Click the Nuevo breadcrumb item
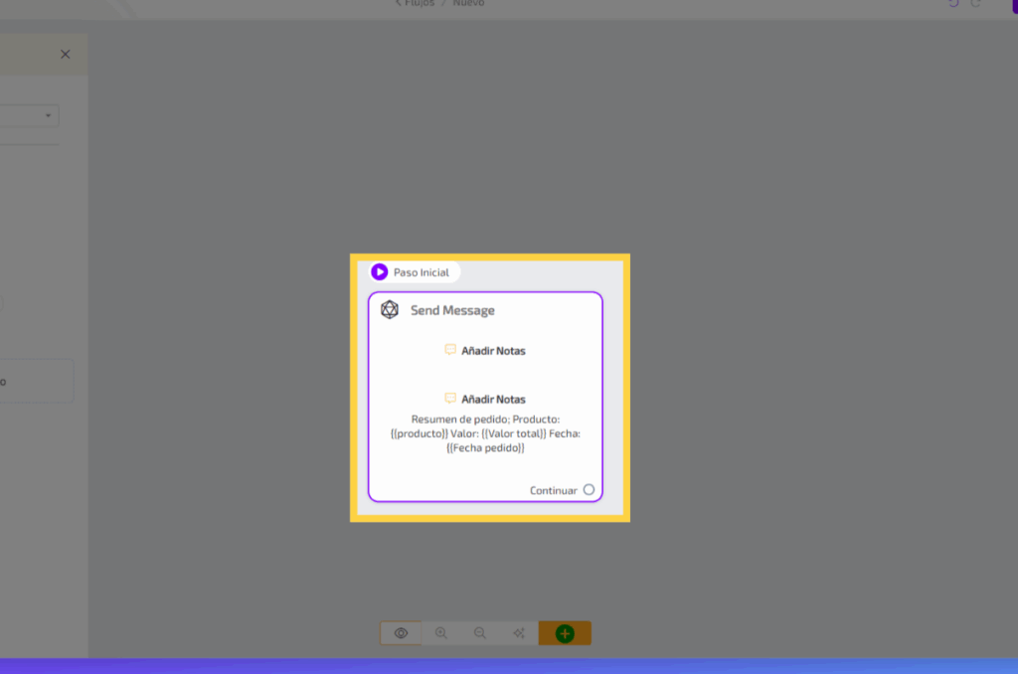The height and width of the screenshot is (674, 1018). [468, 3]
